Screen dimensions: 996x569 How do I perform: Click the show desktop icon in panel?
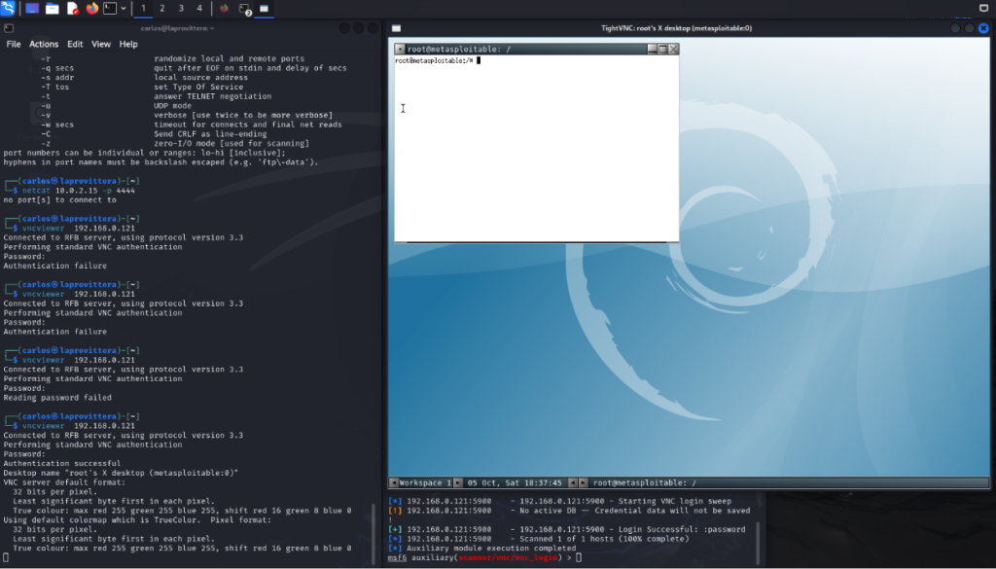click(x=32, y=8)
